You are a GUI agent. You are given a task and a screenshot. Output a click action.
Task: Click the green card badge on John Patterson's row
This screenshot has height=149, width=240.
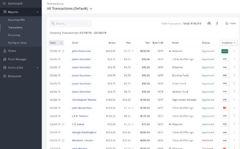click(x=225, y=51)
